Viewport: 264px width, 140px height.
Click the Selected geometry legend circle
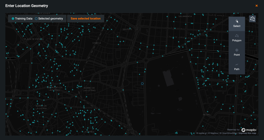[36, 18]
